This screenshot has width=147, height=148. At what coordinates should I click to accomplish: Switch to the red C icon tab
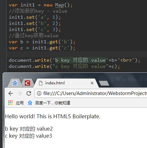27,83
